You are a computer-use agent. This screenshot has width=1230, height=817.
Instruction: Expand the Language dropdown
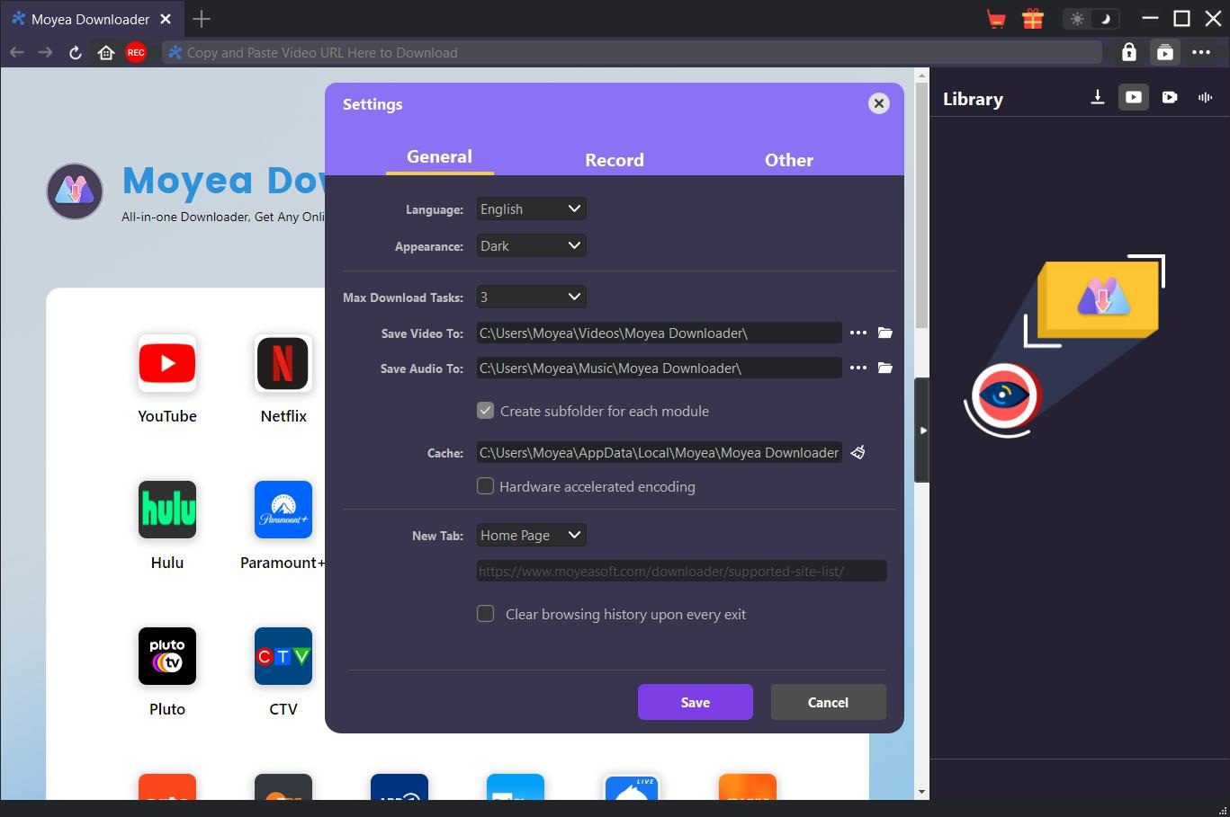(531, 209)
